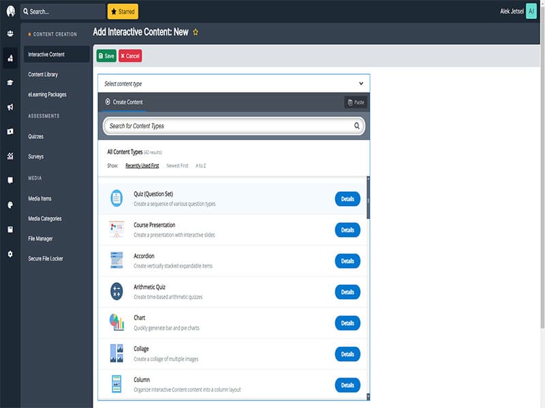This screenshot has width=545, height=408.
Task: Select the Create Content radio tab
Action: tap(124, 102)
